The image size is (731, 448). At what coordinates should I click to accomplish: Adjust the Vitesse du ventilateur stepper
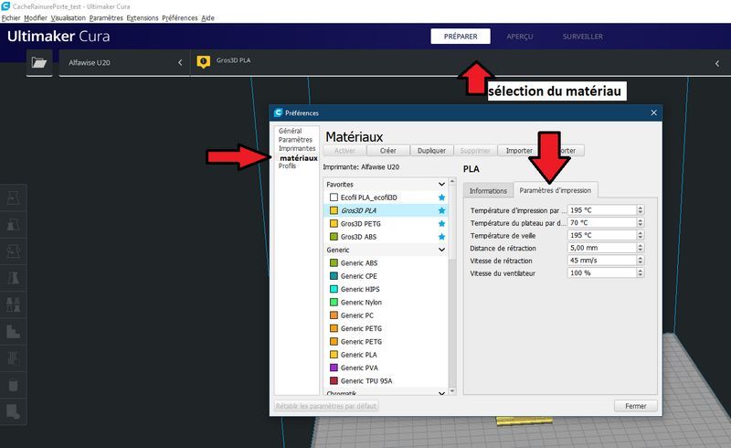(x=641, y=273)
